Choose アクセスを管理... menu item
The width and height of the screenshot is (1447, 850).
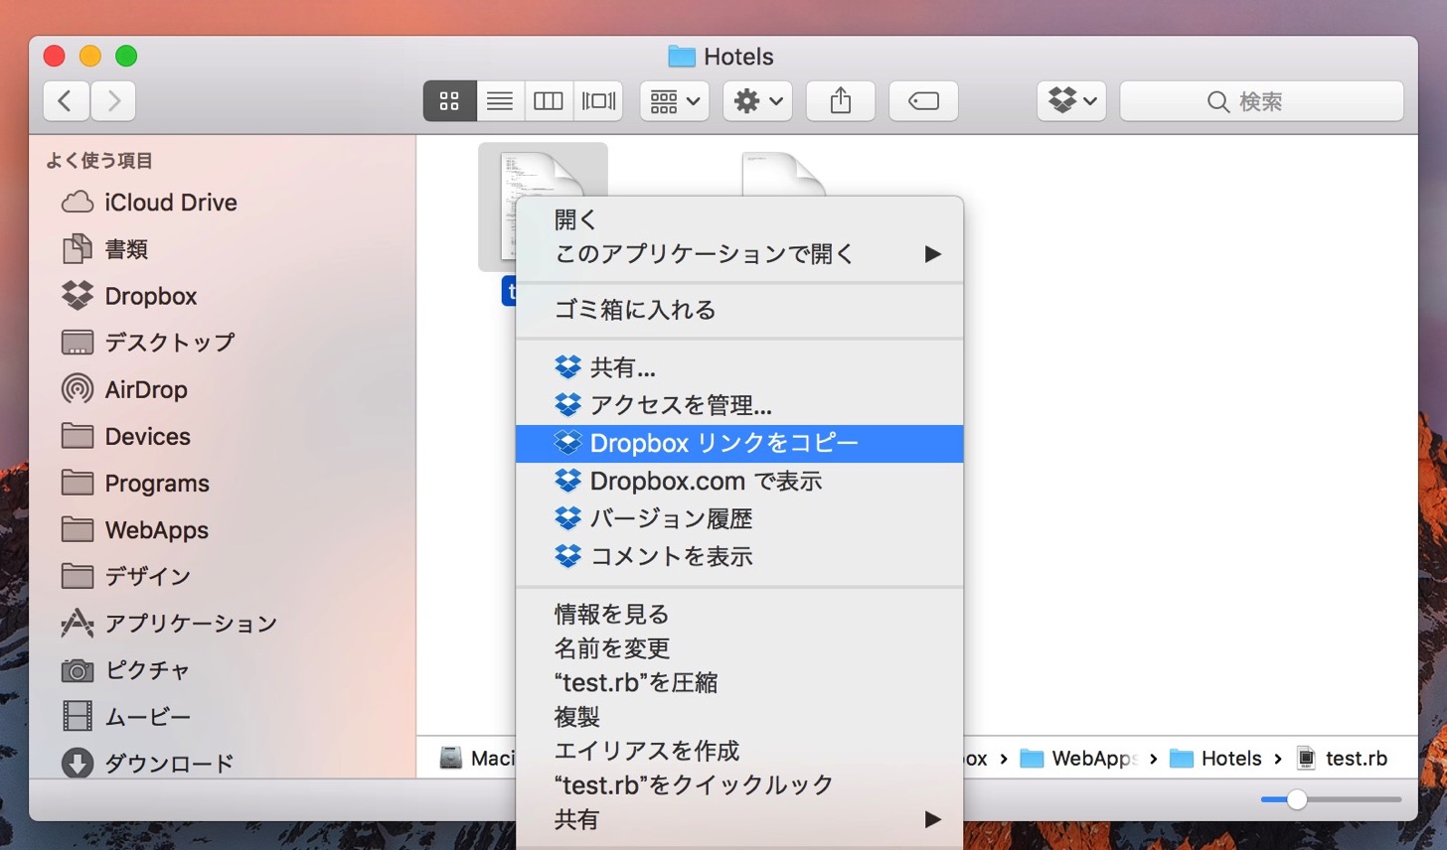pyautogui.click(x=739, y=405)
